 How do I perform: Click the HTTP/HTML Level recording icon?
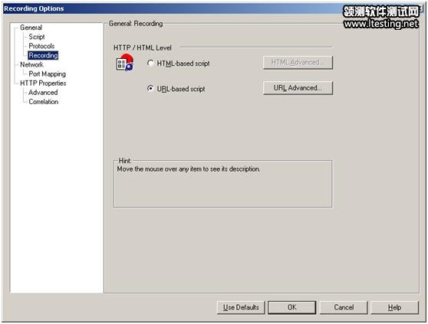pyautogui.click(x=125, y=63)
